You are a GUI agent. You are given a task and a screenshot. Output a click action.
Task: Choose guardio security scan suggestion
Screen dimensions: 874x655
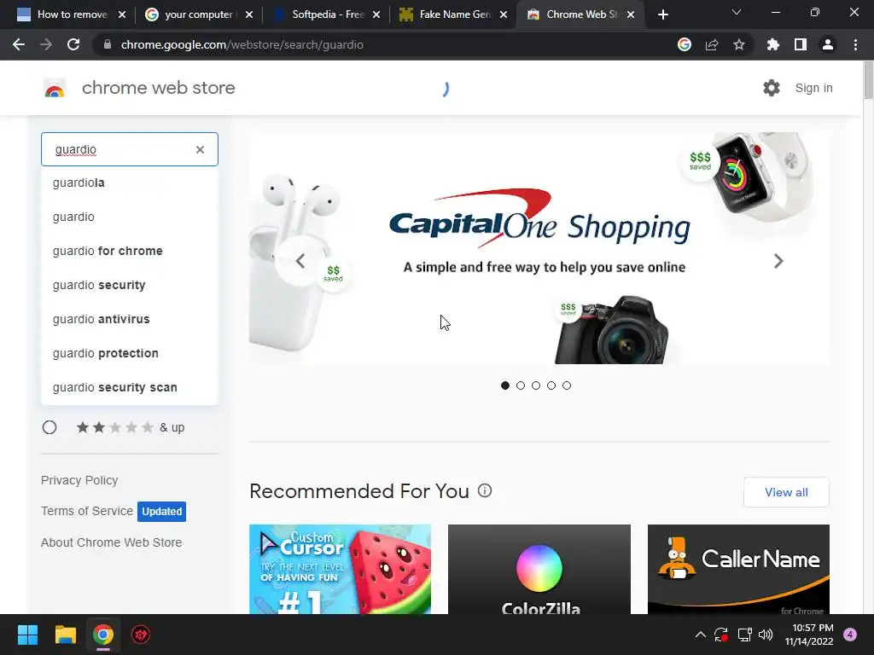[130, 387]
